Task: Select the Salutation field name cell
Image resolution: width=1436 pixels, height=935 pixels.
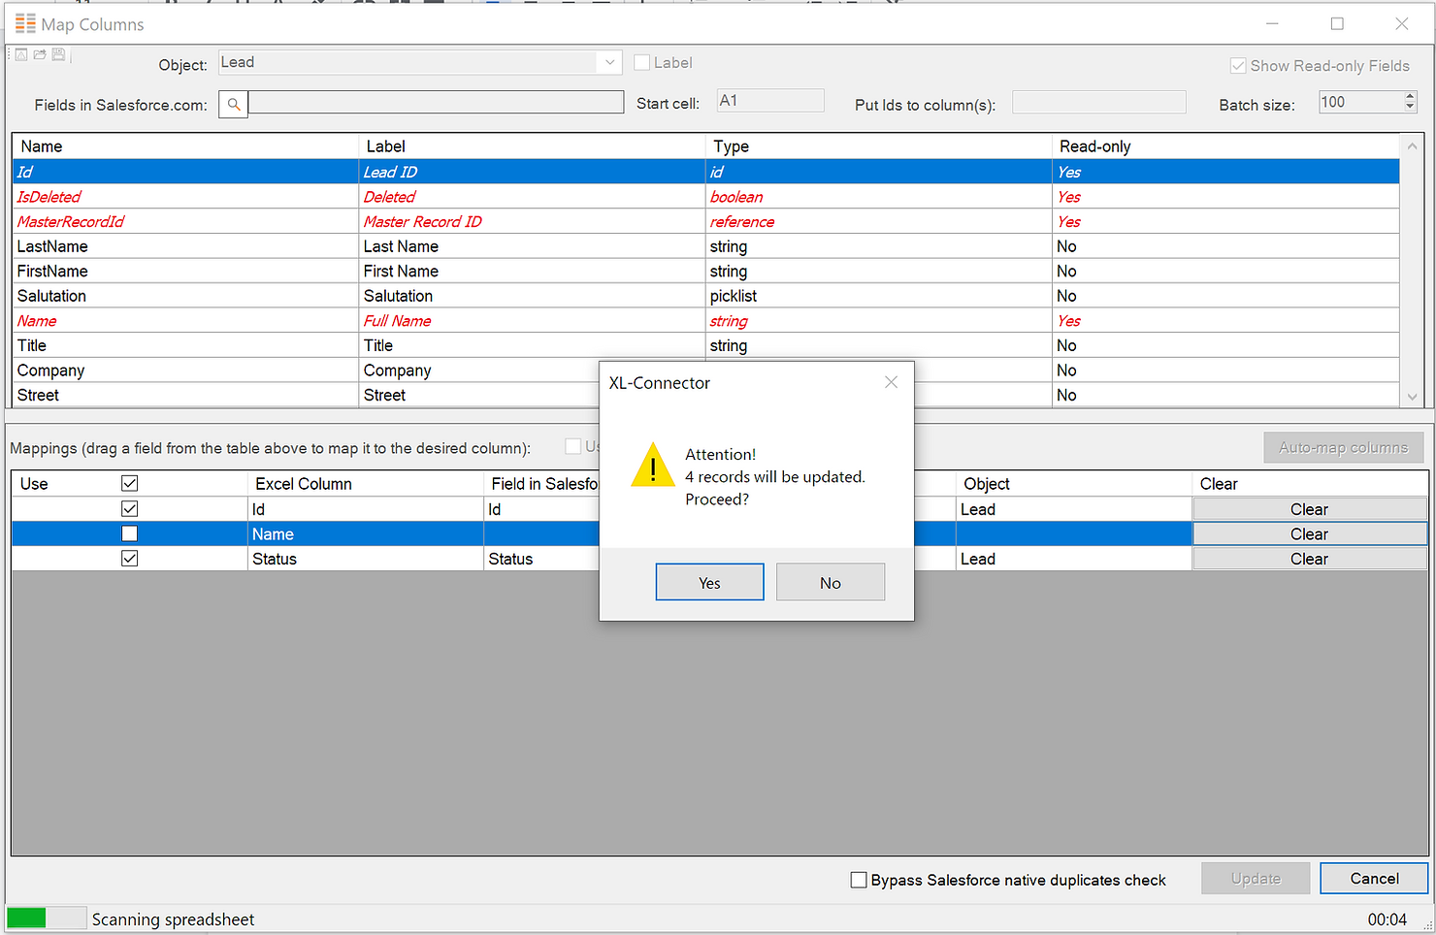Action: [185, 296]
